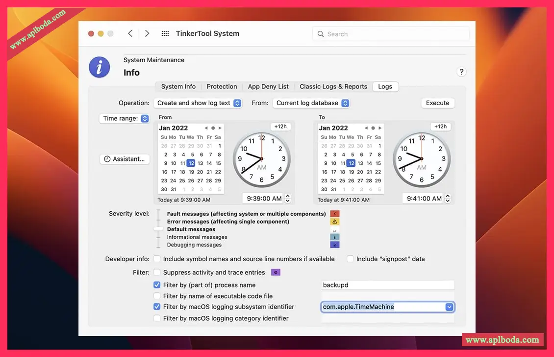Switch to the Classic Logs & Reports tab
Viewport: 554px width, 357px height.
[x=333, y=87]
